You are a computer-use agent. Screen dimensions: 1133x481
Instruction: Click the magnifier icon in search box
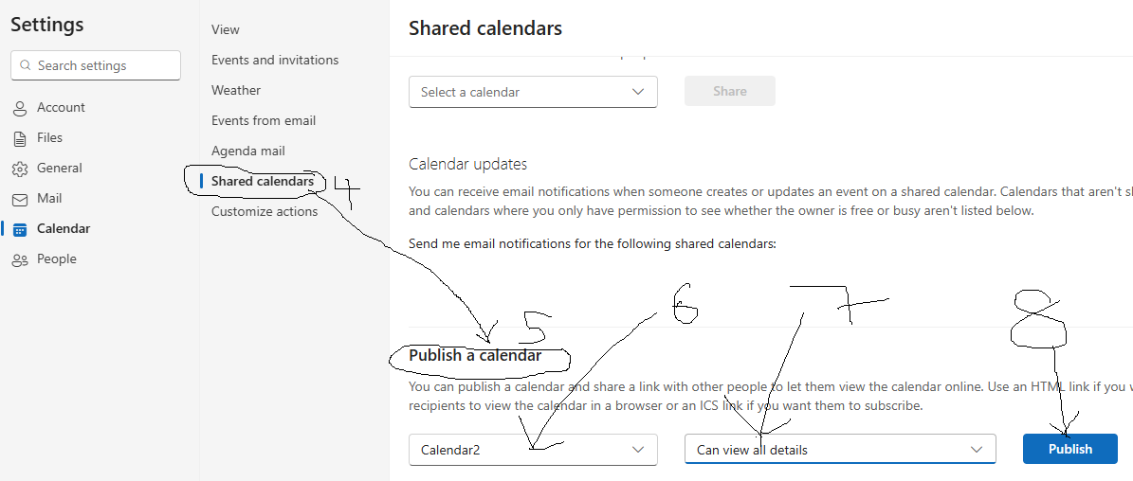coord(26,65)
